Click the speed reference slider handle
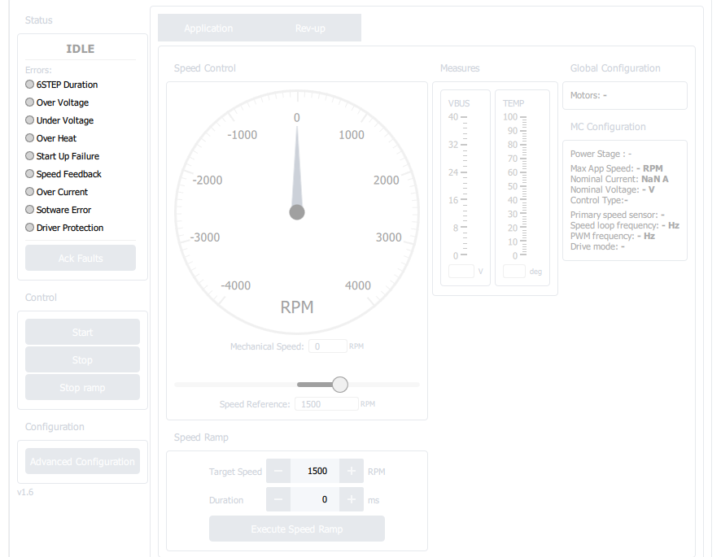The image size is (721, 557). 340,385
